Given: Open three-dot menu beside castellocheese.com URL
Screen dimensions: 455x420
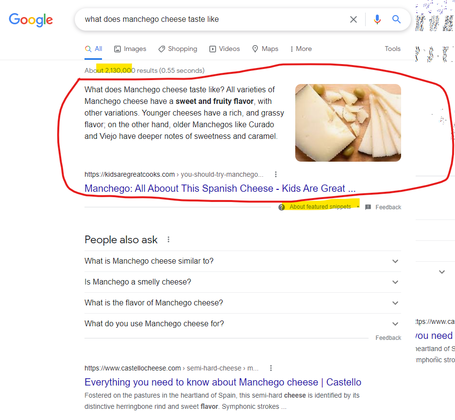Looking at the screenshot, I should [271, 368].
